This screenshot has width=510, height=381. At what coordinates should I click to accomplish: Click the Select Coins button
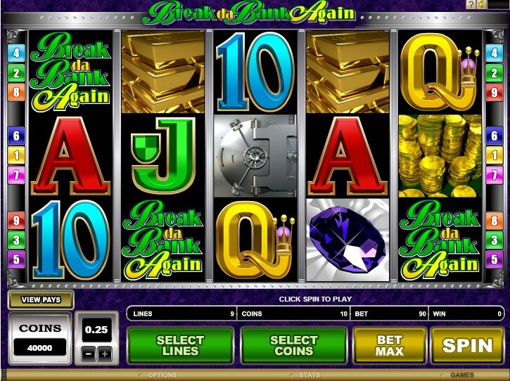click(x=294, y=345)
